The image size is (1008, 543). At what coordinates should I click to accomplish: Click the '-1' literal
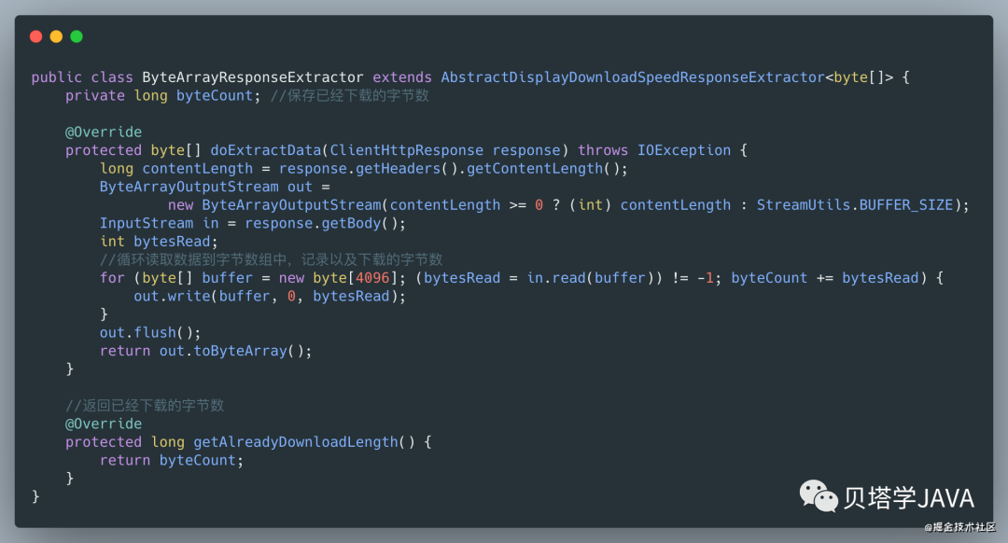(706, 278)
